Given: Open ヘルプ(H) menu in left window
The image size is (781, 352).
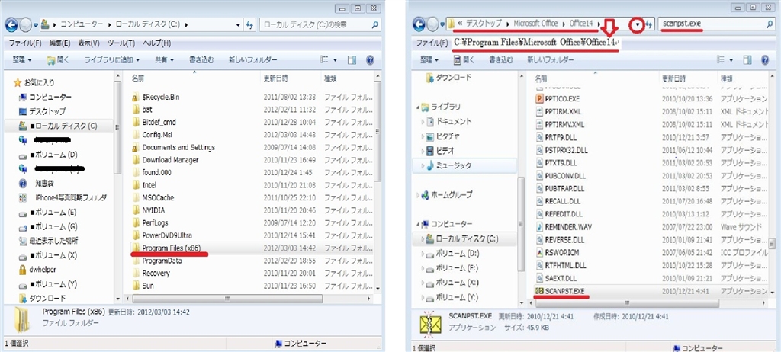Looking at the screenshot, I should coord(157,43).
